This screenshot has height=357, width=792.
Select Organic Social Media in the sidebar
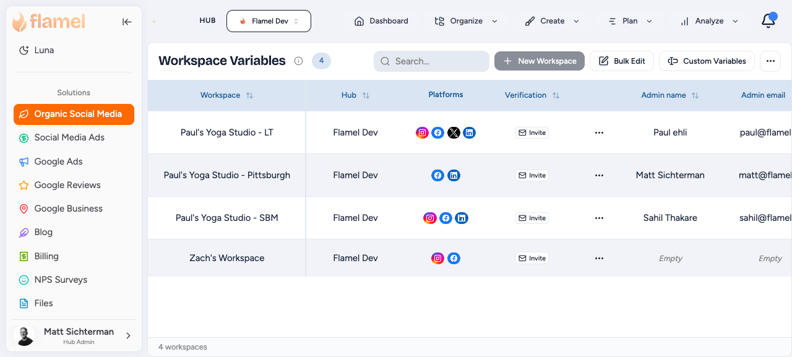click(74, 114)
